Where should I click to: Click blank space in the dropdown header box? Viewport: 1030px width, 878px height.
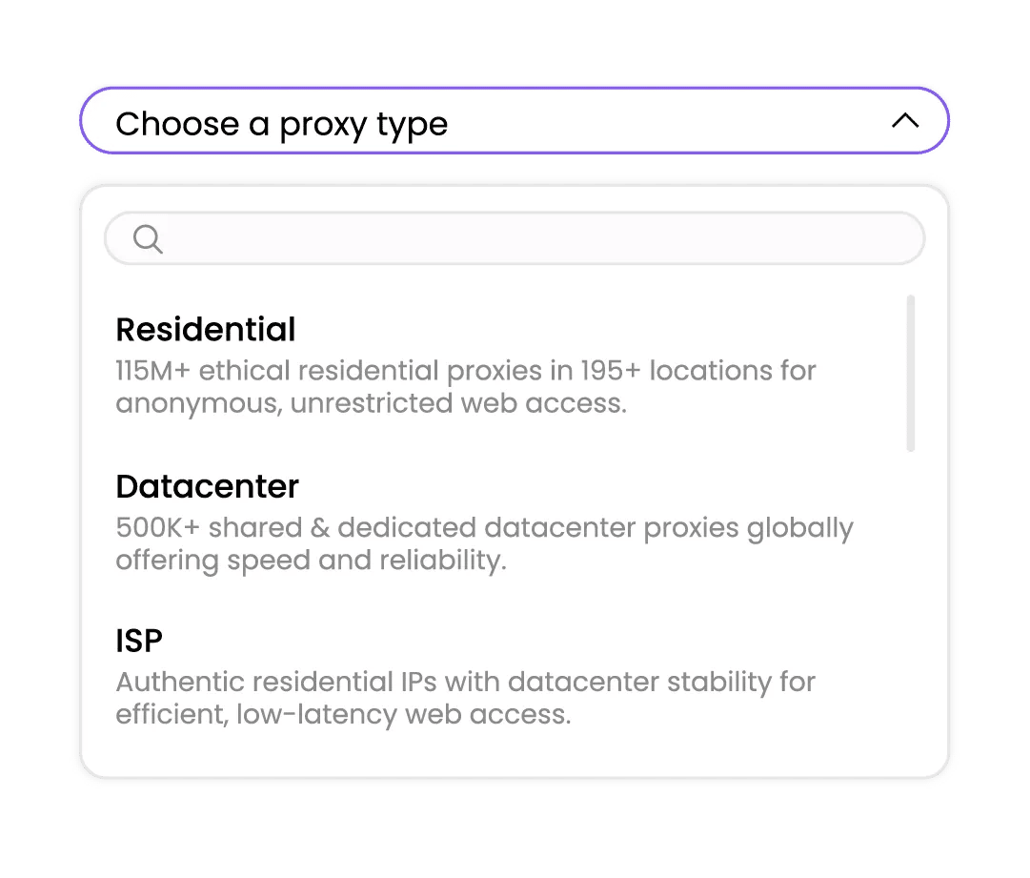(x=667, y=121)
